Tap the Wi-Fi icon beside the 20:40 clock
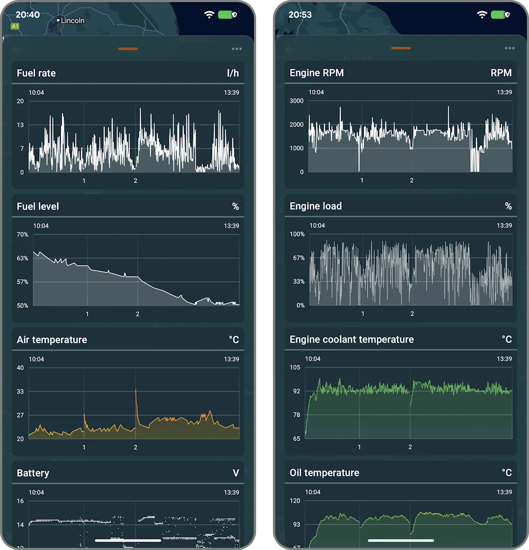This screenshot has height=550, width=529. pos(209,15)
